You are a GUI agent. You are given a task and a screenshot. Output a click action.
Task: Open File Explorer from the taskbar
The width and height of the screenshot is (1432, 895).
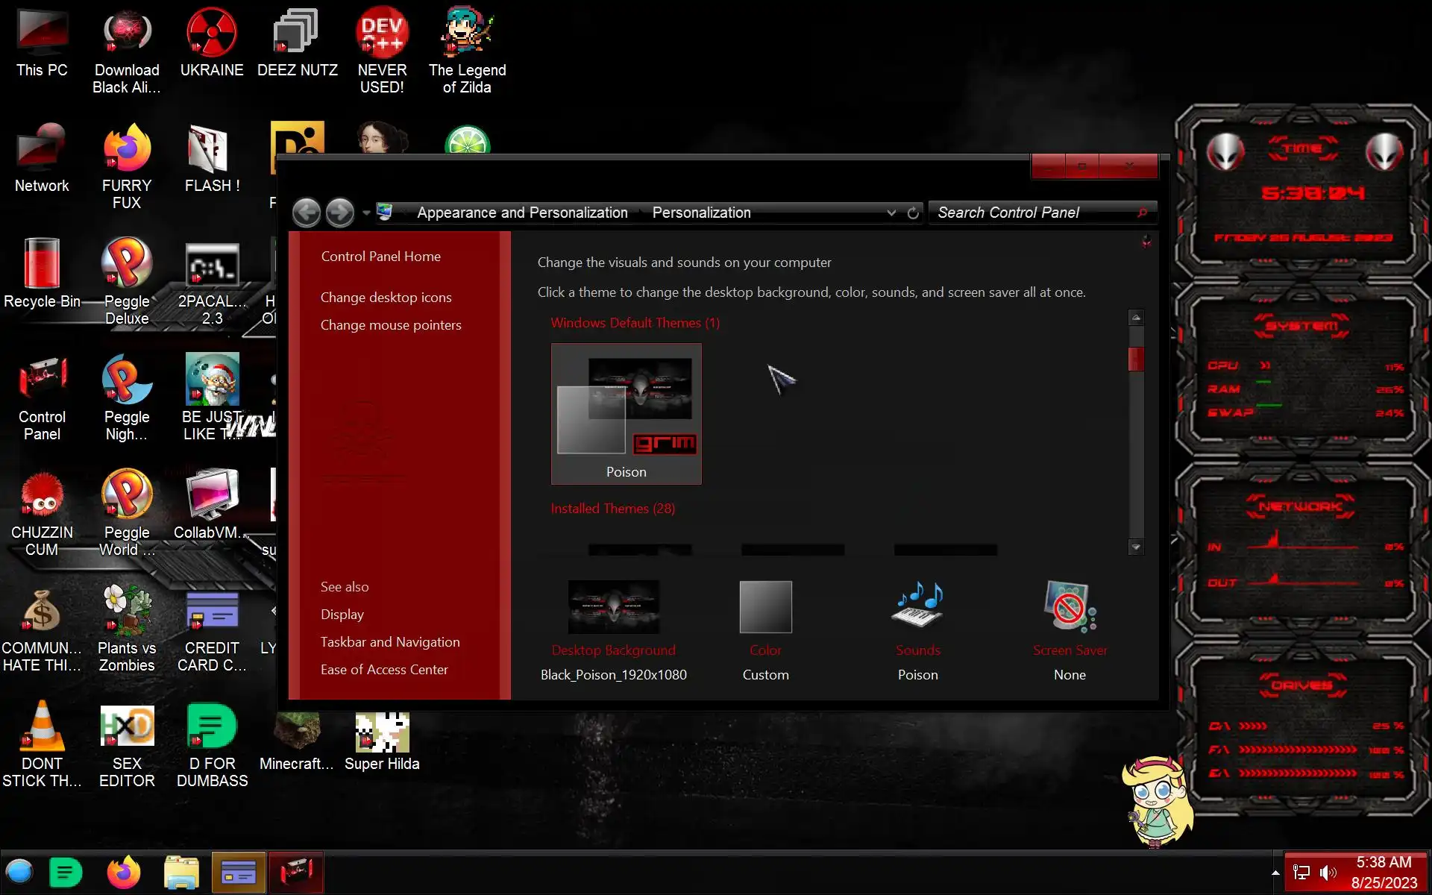(181, 873)
